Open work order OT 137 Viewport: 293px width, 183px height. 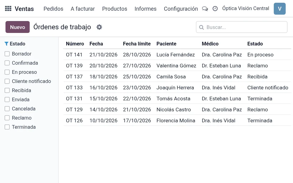(74, 77)
